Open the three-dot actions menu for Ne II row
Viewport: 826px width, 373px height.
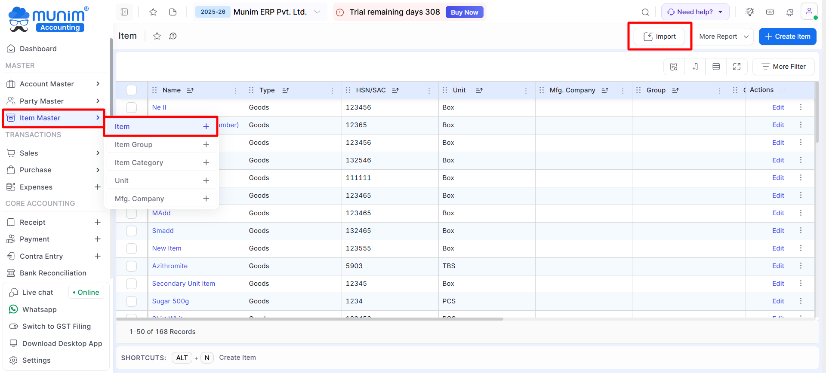click(801, 107)
